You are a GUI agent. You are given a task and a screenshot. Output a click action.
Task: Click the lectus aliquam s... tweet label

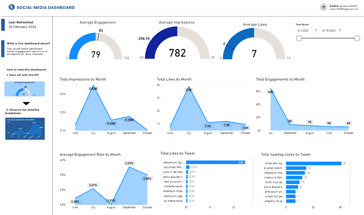coord(174,177)
